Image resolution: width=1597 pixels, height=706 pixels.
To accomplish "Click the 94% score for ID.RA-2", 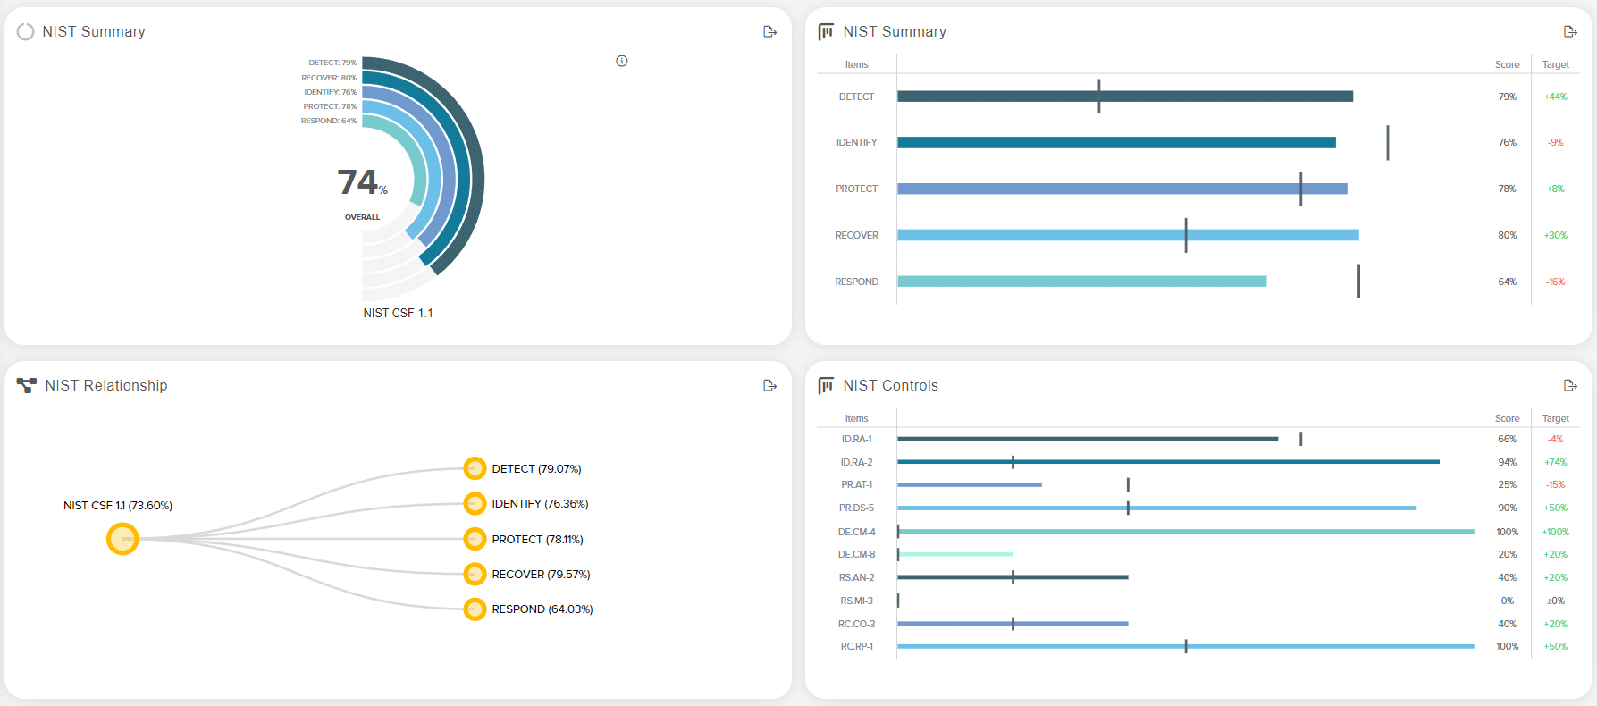I will coord(1507,462).
